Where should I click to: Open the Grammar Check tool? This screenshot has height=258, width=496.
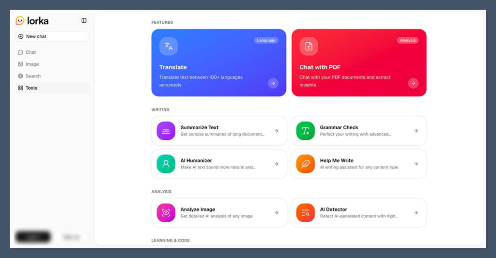(x=359, y=131)
